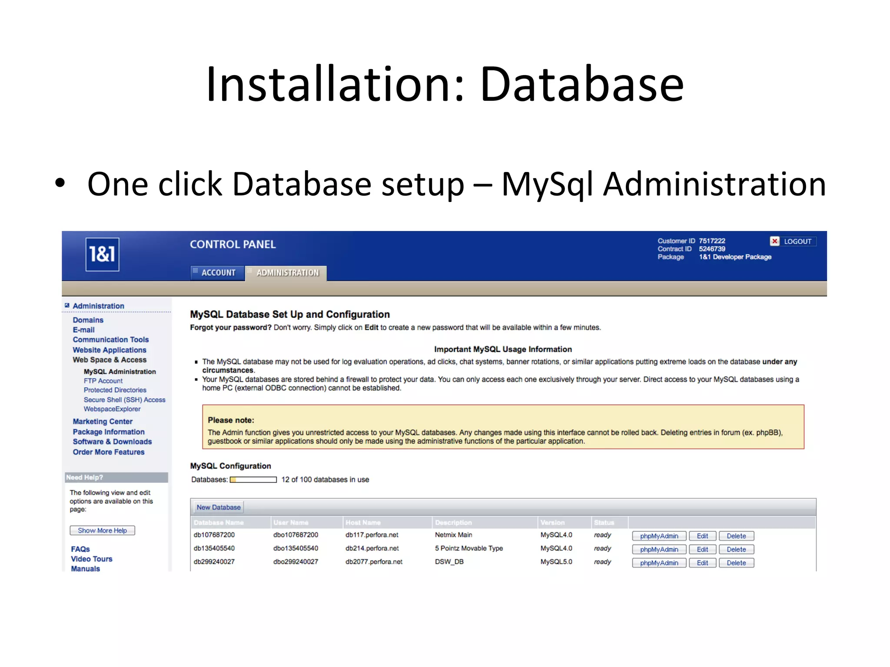Click the Please note warning box
The height and width of the screenshot is (667, 890).
[503, 427]
